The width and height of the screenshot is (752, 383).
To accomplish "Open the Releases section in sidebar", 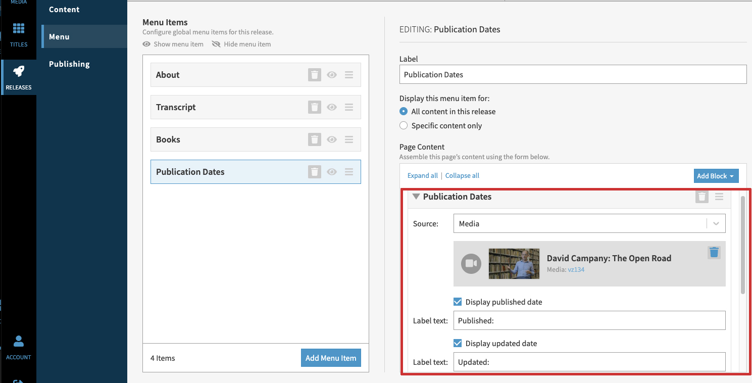I will tap(19, 77).
